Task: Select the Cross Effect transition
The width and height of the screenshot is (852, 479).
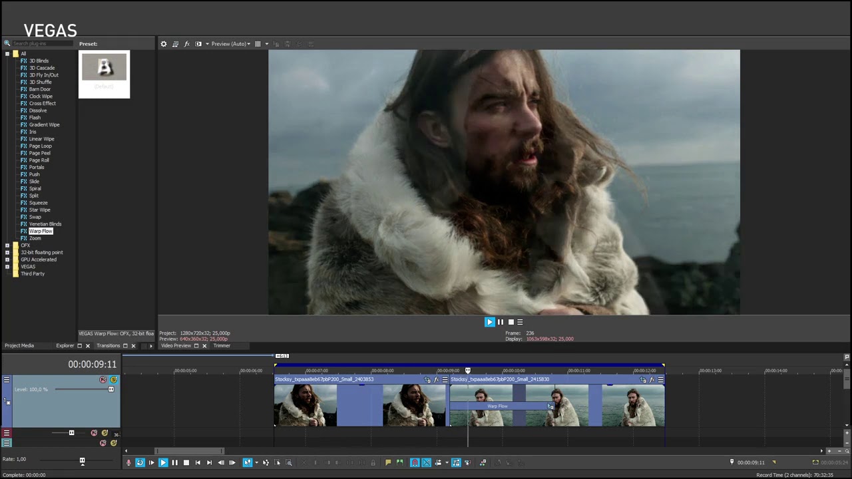Action: tap(43, 104)
